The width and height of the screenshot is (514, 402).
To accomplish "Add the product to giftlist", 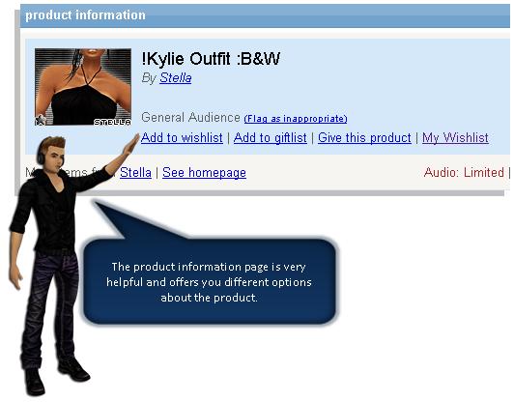I will point(271,138).
